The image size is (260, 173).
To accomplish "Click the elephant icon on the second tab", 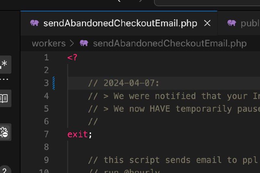I will click(x=232, y=23).
